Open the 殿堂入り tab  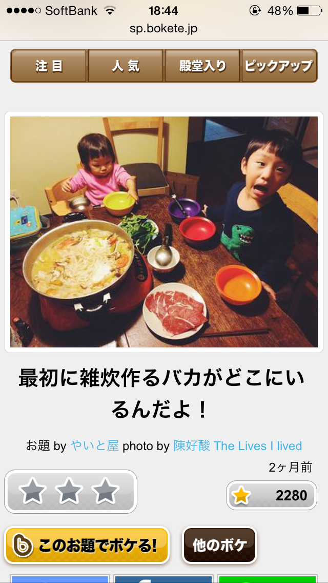[202, 66]
